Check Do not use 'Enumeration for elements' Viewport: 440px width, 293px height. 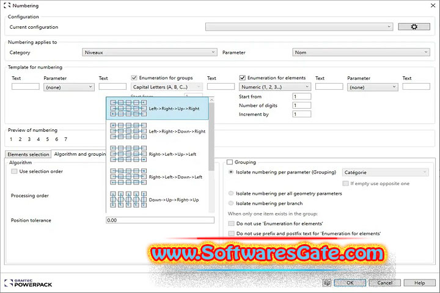(231, 223)
